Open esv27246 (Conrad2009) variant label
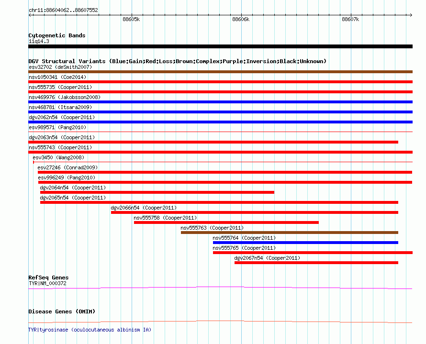This screenshot has width=426, height=344. click(x=67, y=167)
